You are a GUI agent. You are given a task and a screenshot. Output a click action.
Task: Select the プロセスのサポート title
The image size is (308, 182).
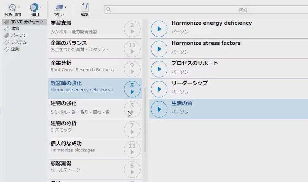[x=194, y=63]
